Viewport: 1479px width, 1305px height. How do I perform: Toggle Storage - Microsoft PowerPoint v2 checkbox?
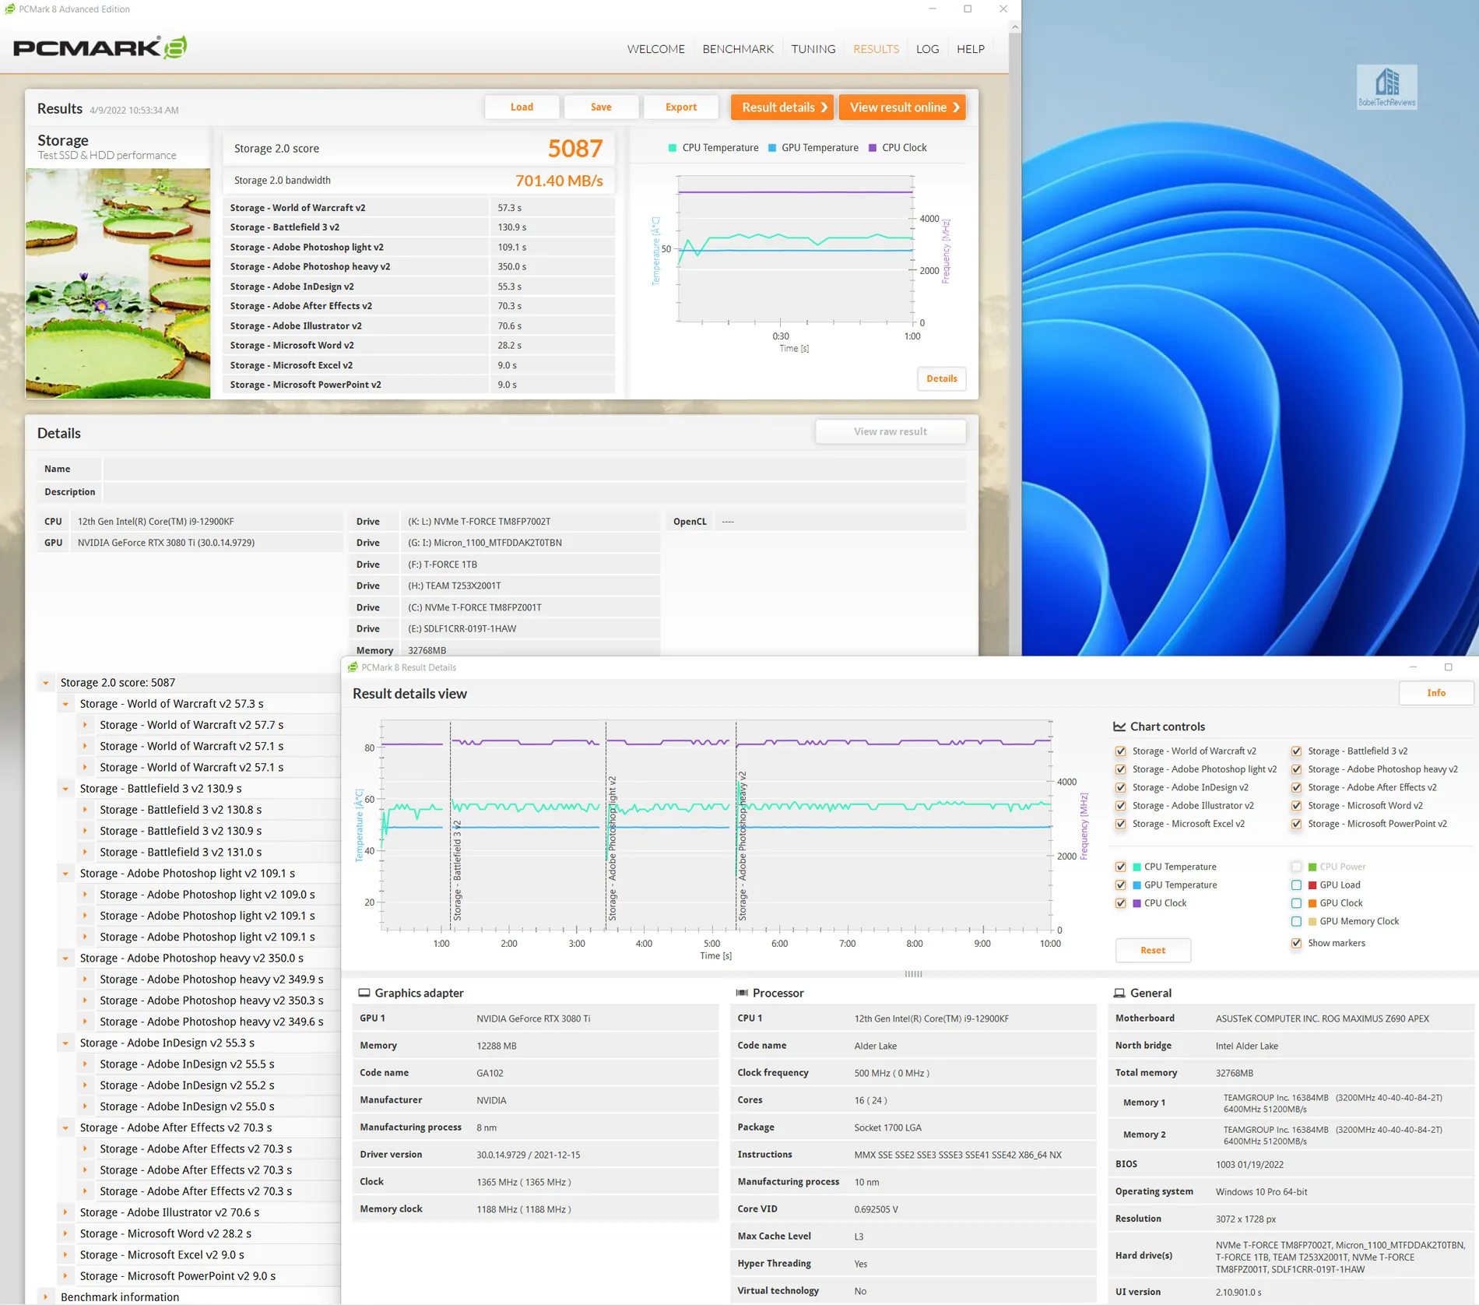[1296, 824]
